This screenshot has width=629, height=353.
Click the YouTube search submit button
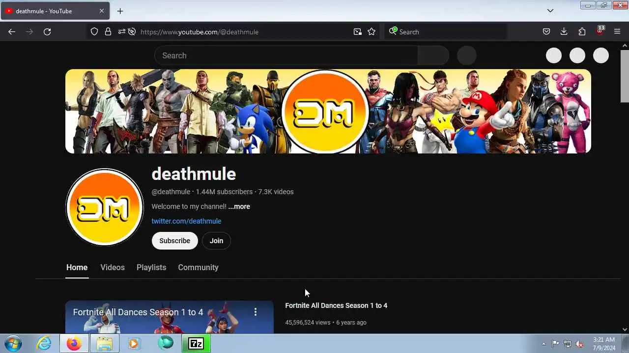point(433,55)
